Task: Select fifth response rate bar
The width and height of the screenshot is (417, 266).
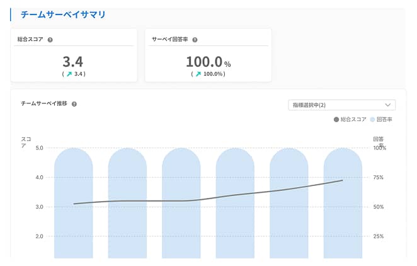Action: [x=289, y=203]
